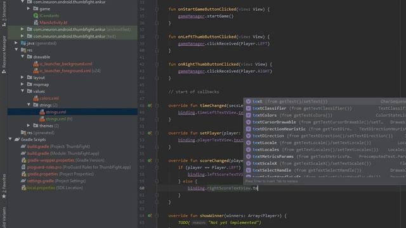Screen dimensions: 406x228
Task: Click binding reference in rightScoreTextView line
Action: (x=196, y=188)
